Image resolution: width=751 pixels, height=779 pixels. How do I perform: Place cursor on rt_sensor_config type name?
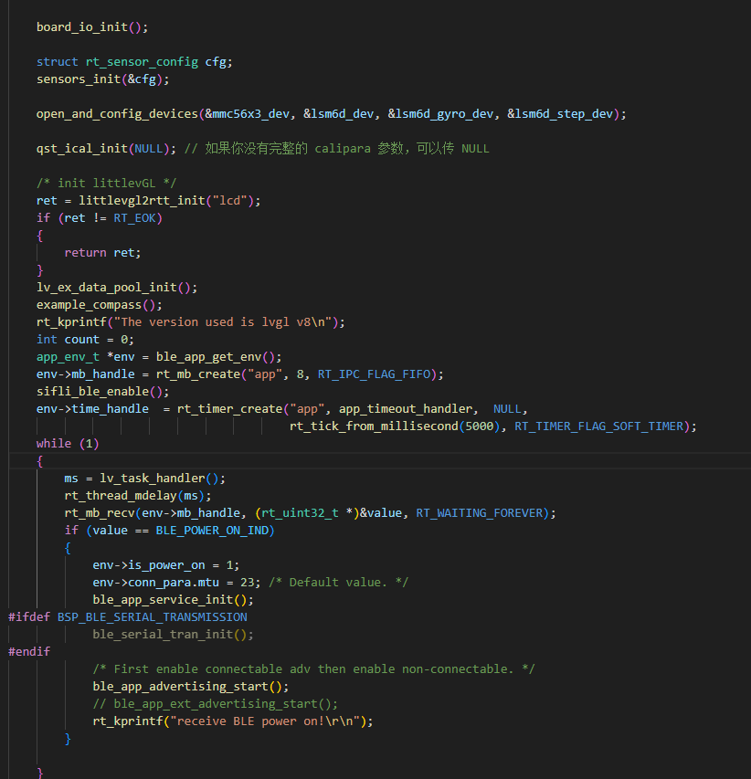pyautogui.click(x=142, y=62)
